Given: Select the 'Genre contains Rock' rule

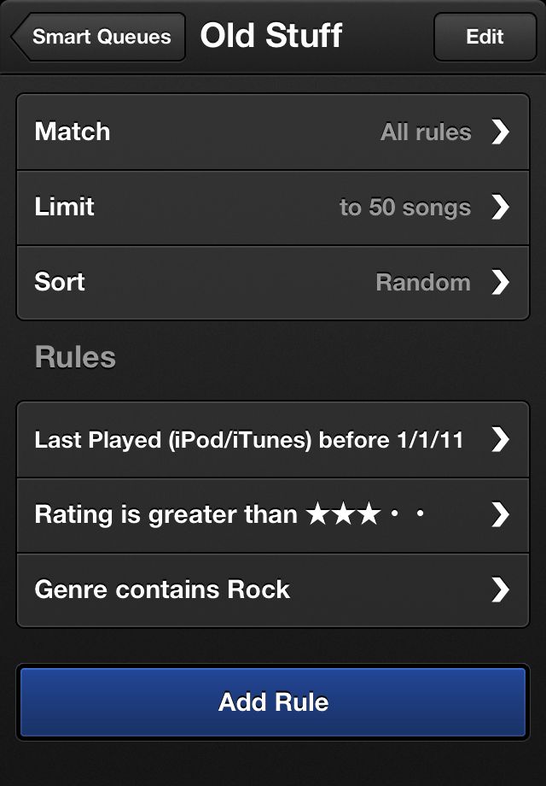Looking at the screenshot, I should pos(162,589).
